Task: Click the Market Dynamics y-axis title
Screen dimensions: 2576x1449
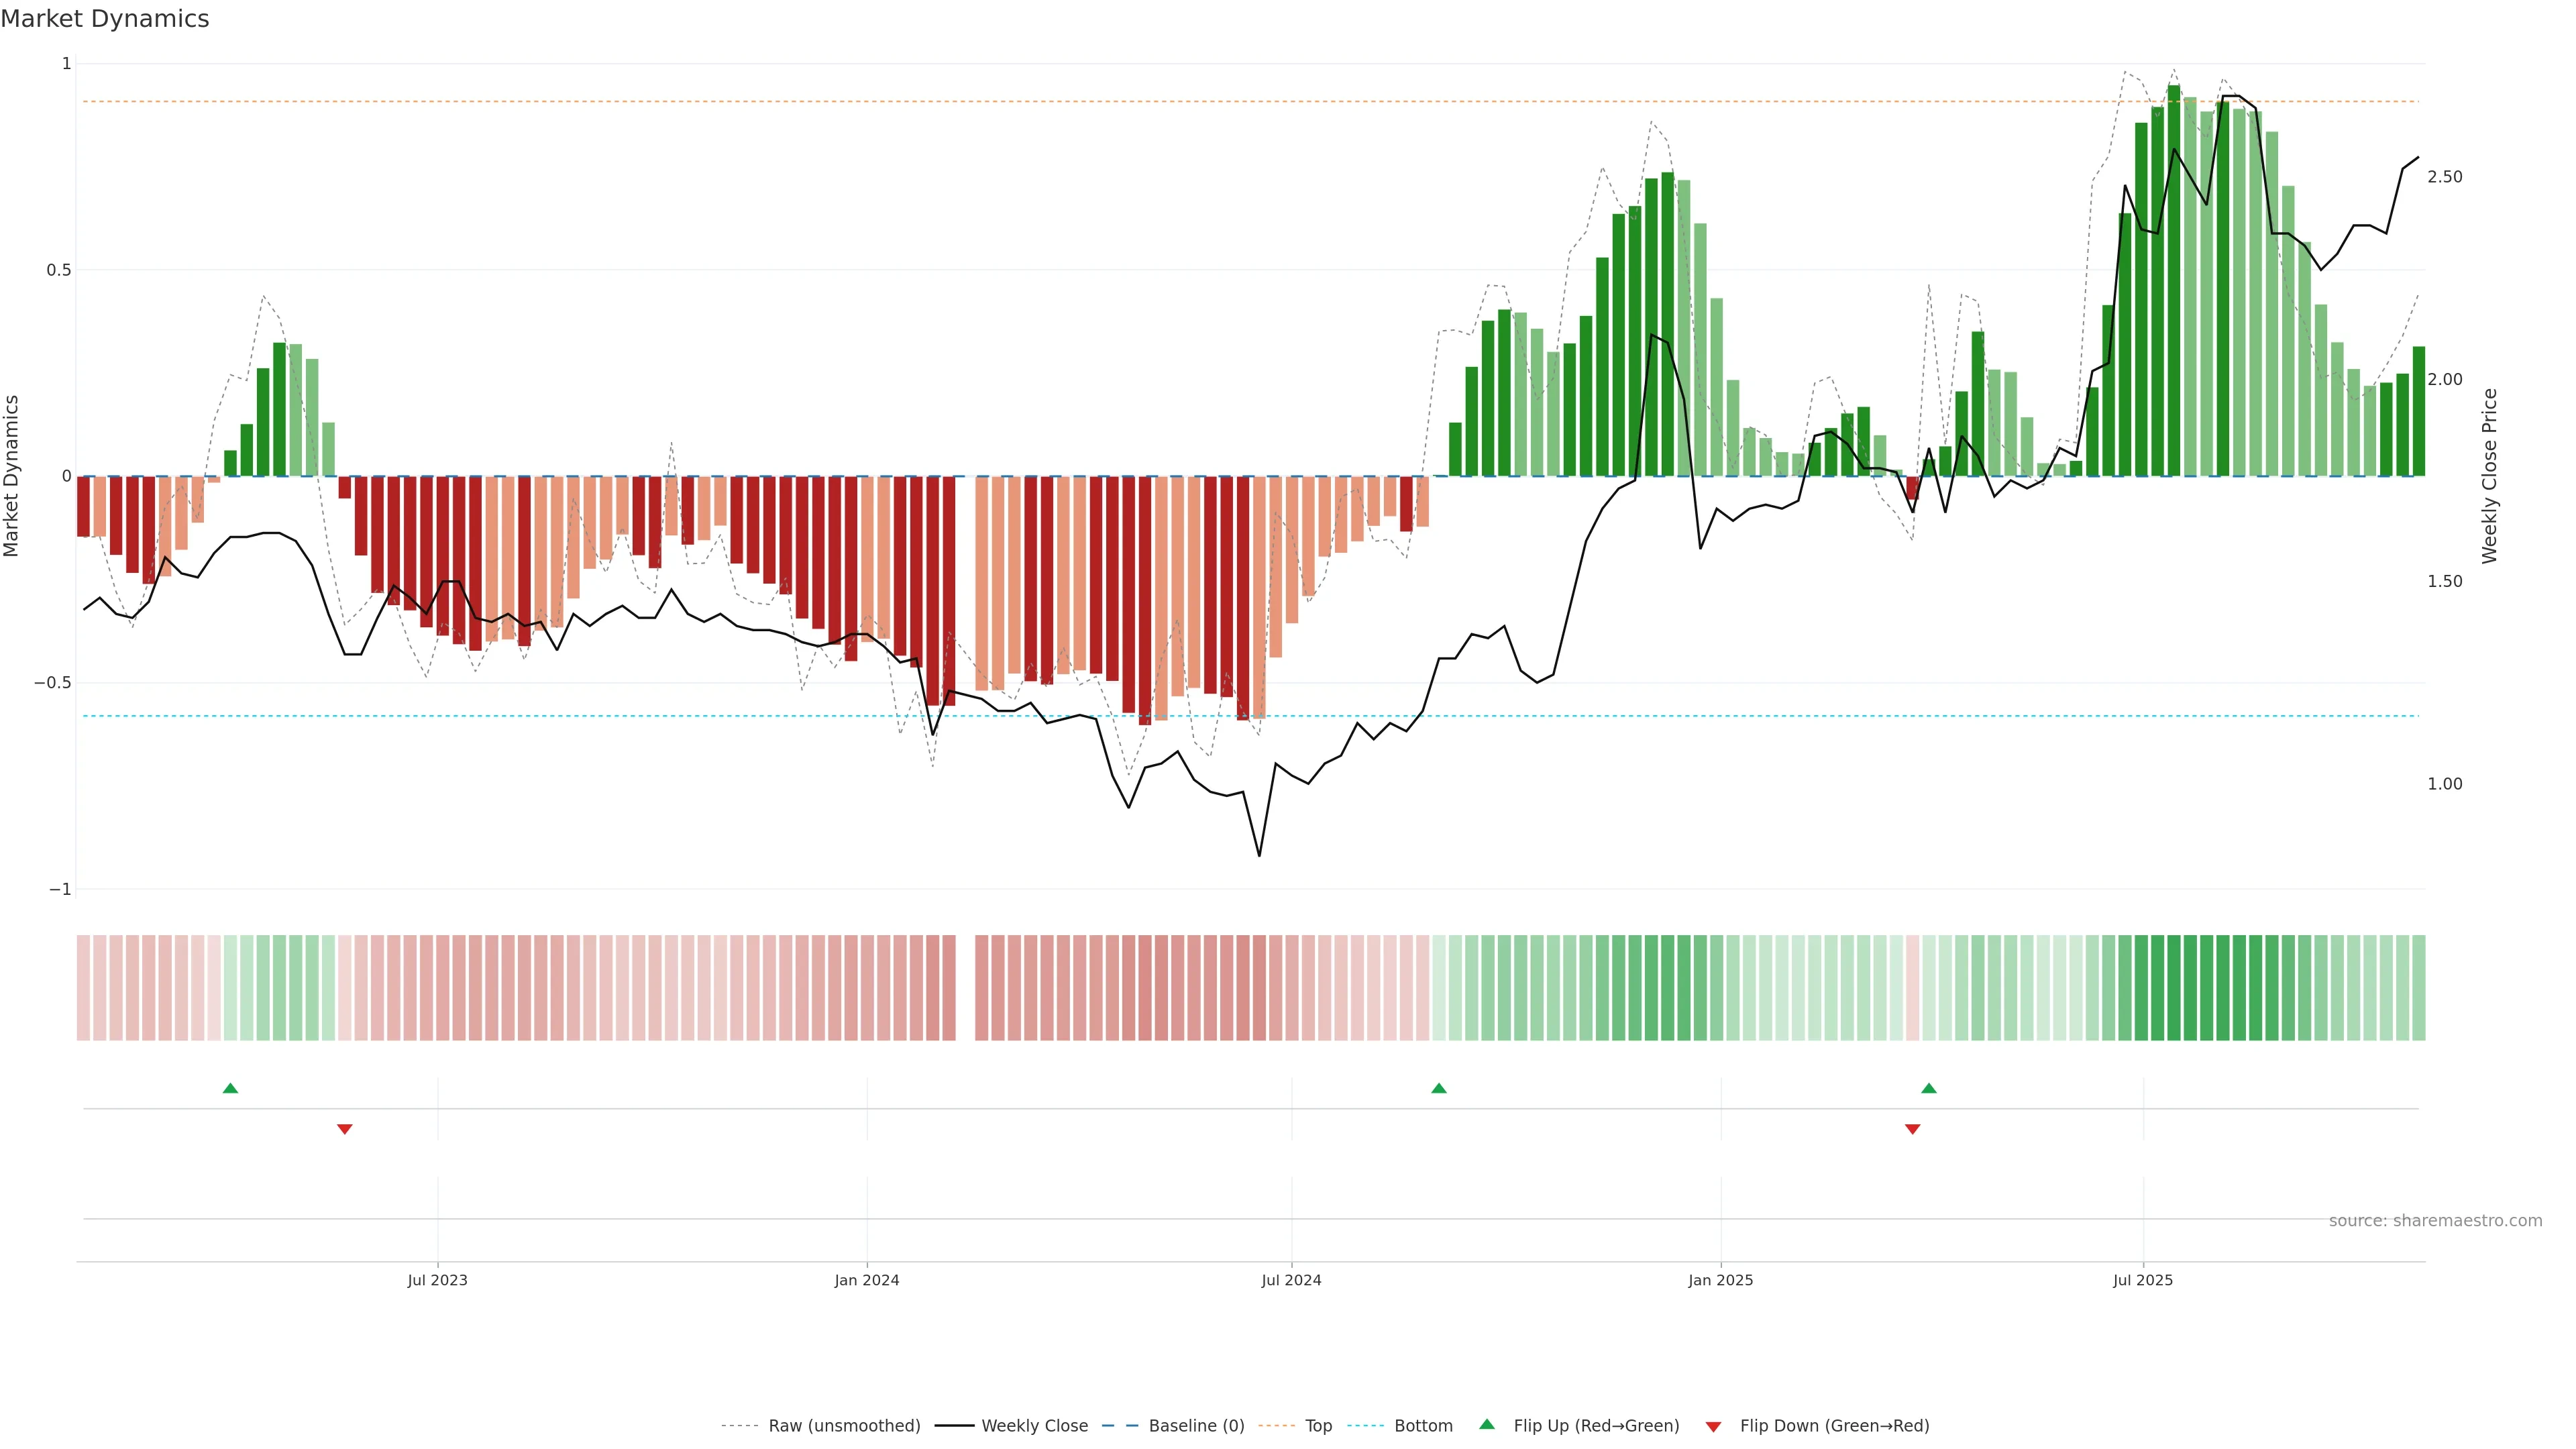Action: click(x=12, y=476)
